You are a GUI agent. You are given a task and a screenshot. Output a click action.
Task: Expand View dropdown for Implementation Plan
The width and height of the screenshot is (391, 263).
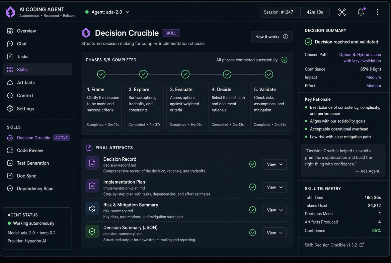point(275,187)
